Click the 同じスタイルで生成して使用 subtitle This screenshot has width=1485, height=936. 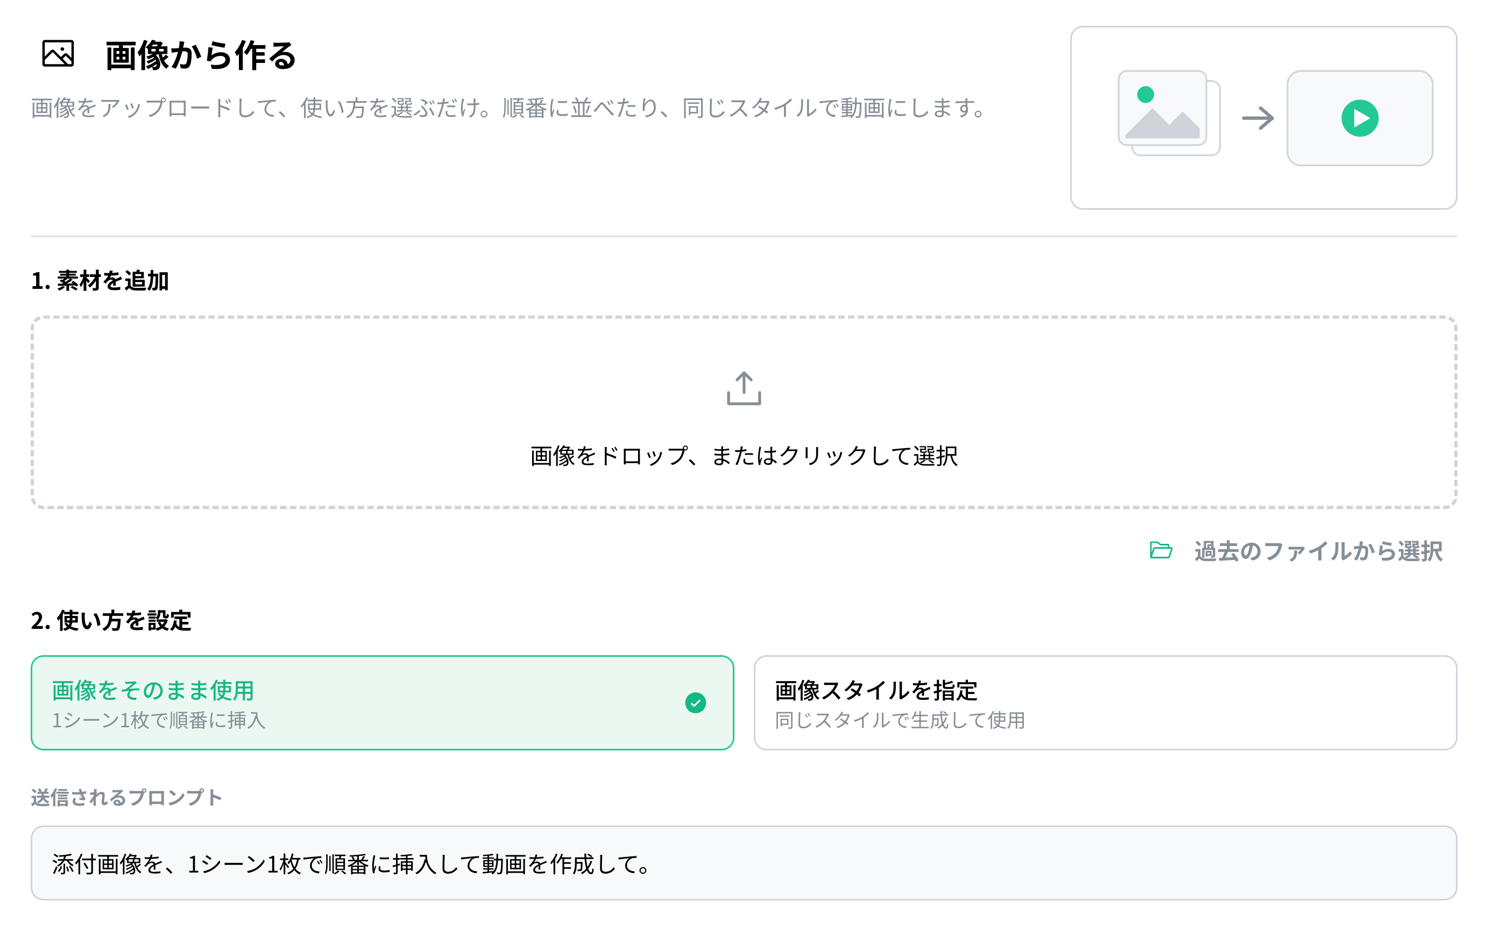click(900, 720)
